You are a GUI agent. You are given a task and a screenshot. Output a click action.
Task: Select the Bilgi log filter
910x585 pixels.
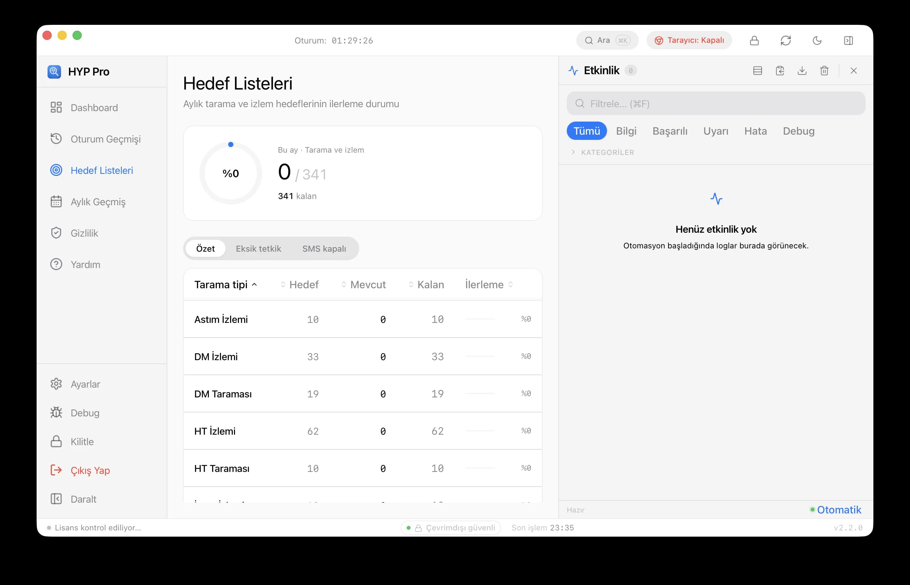click(626, 131)
